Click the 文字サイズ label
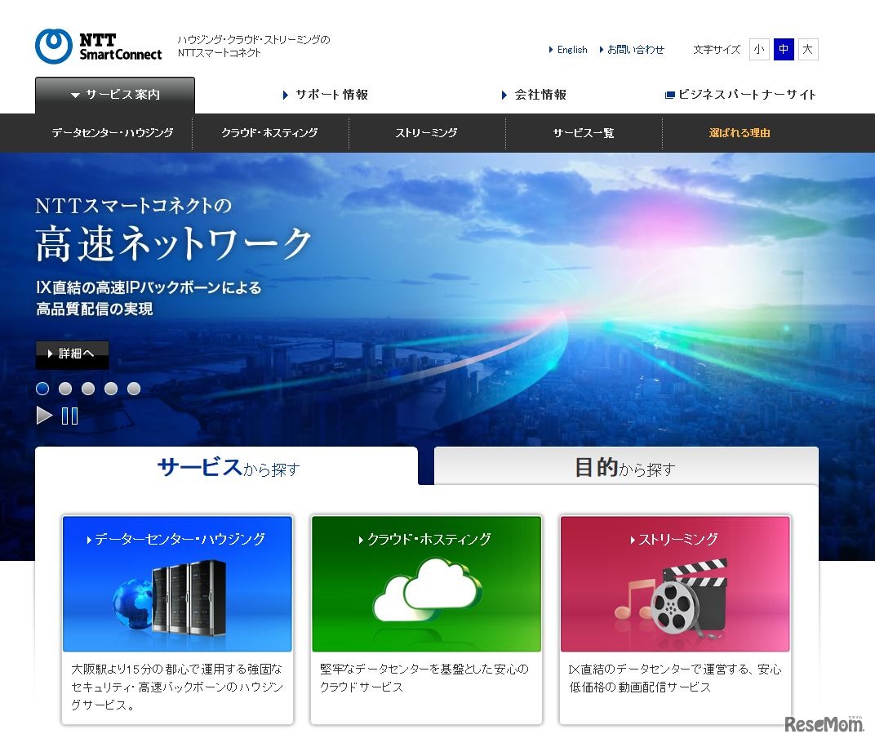The height and width of the screenshot is (743, 875). click(x=717, y=50)
